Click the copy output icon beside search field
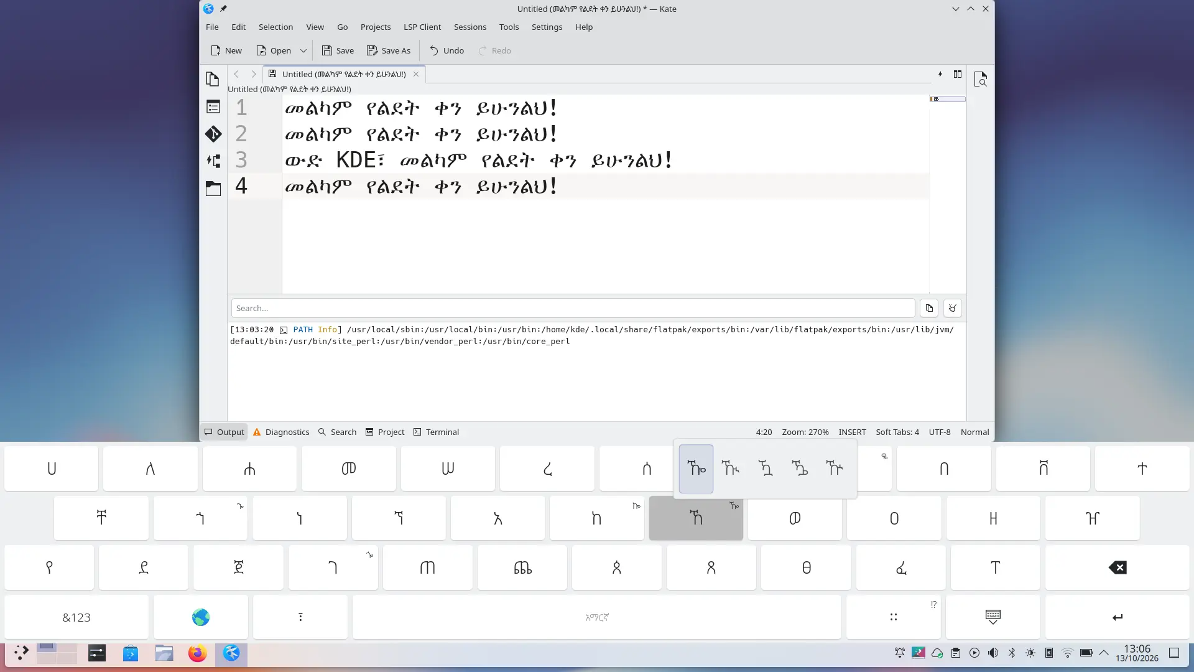 tap(929, 308)
